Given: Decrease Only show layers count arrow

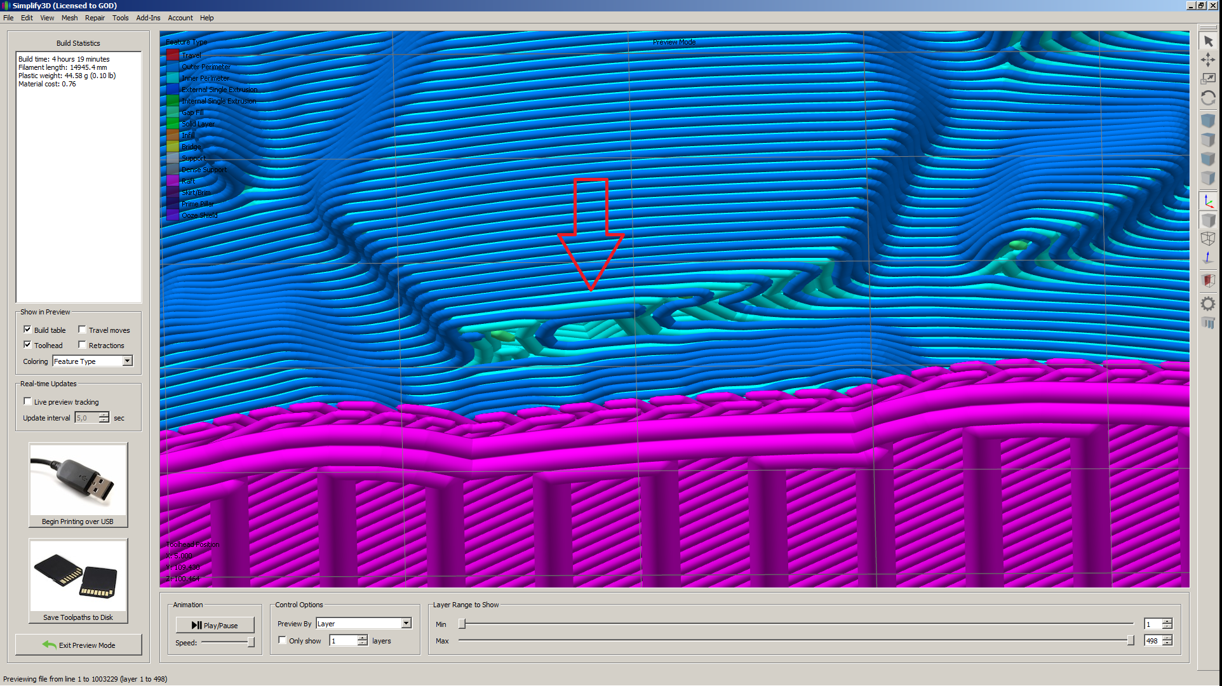Looking at the screenshot, I should click(x=362, y=643).
